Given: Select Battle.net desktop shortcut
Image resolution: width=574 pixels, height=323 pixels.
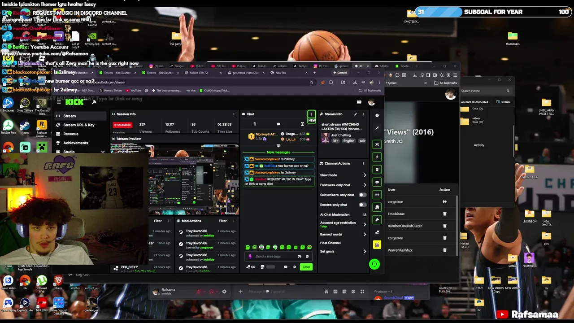Looking at the screenshot, I should 8,105.
